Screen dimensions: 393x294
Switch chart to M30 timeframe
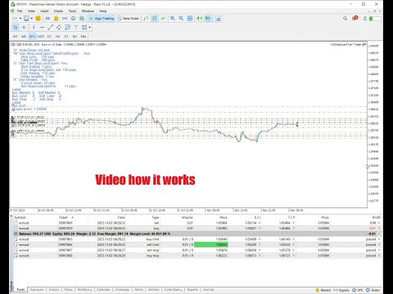41,36
